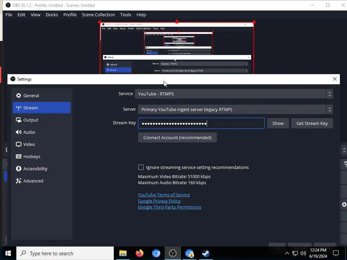Click the OBS preview thumbnail area
This screenshot has height=260, width=347.
(177, 47)
